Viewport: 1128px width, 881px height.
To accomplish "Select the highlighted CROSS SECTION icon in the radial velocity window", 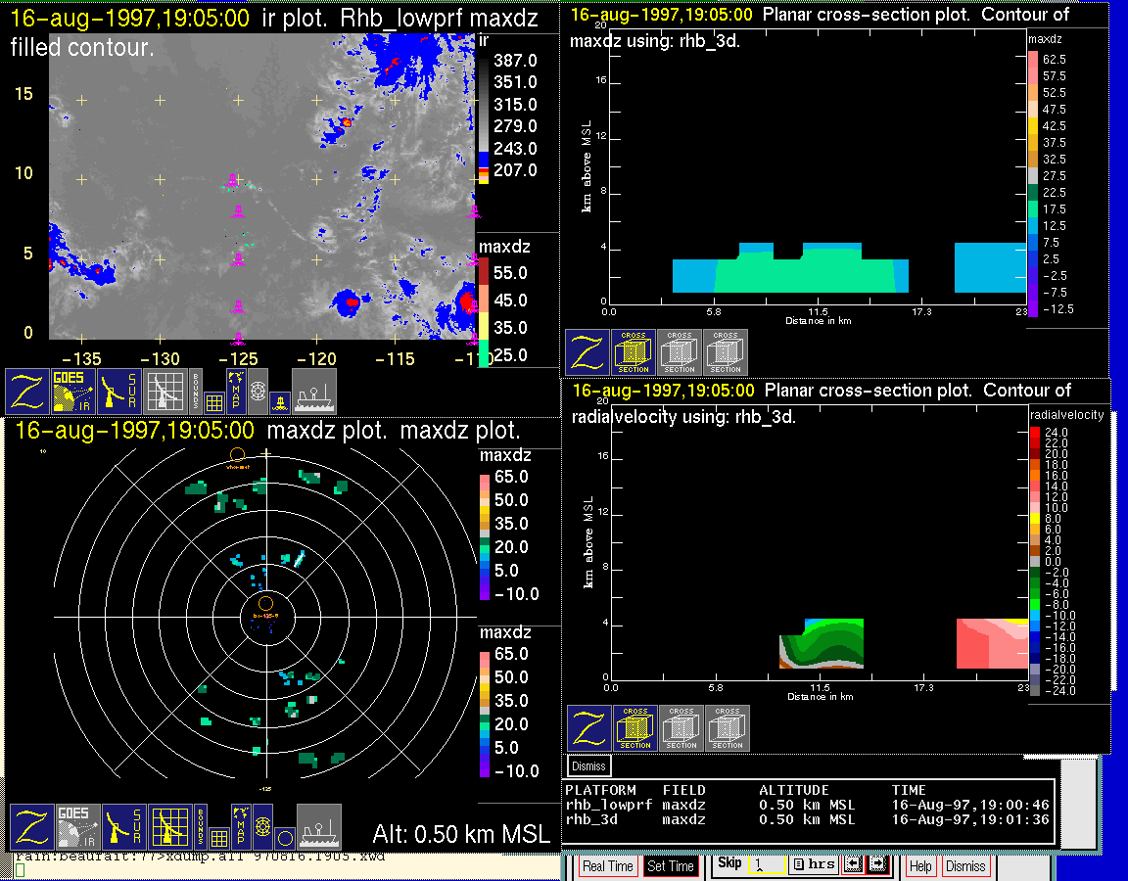I will point(634,727).
